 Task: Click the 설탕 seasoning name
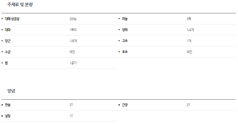tap(8, 116)
